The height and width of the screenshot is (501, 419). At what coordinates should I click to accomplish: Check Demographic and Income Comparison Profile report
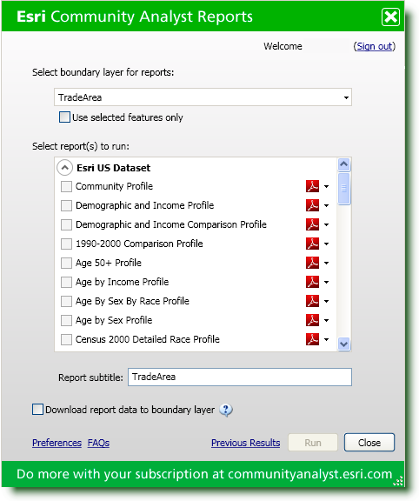click(x=66, y=224)
